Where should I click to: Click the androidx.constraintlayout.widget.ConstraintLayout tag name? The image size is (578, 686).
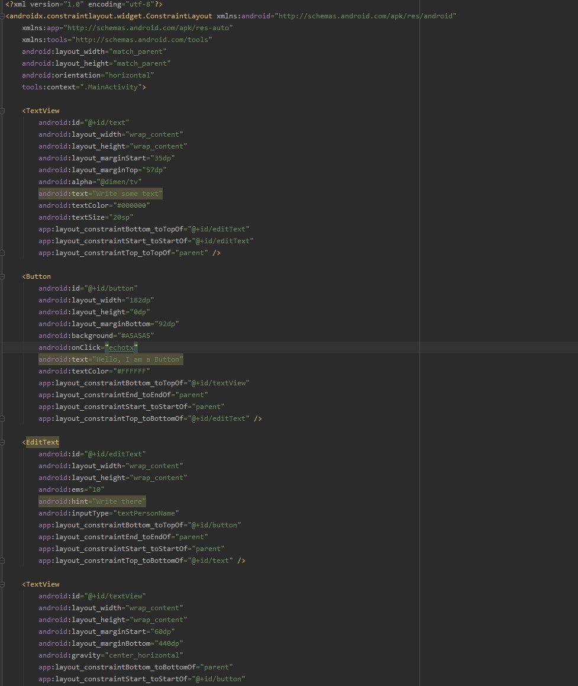pos(111,16)
